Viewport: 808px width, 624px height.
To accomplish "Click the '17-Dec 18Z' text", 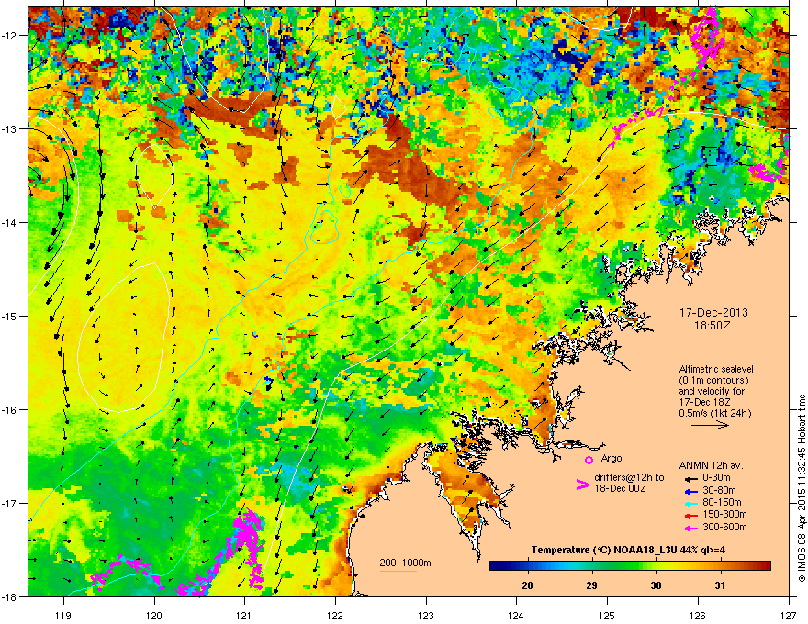I will coord(702,402).
